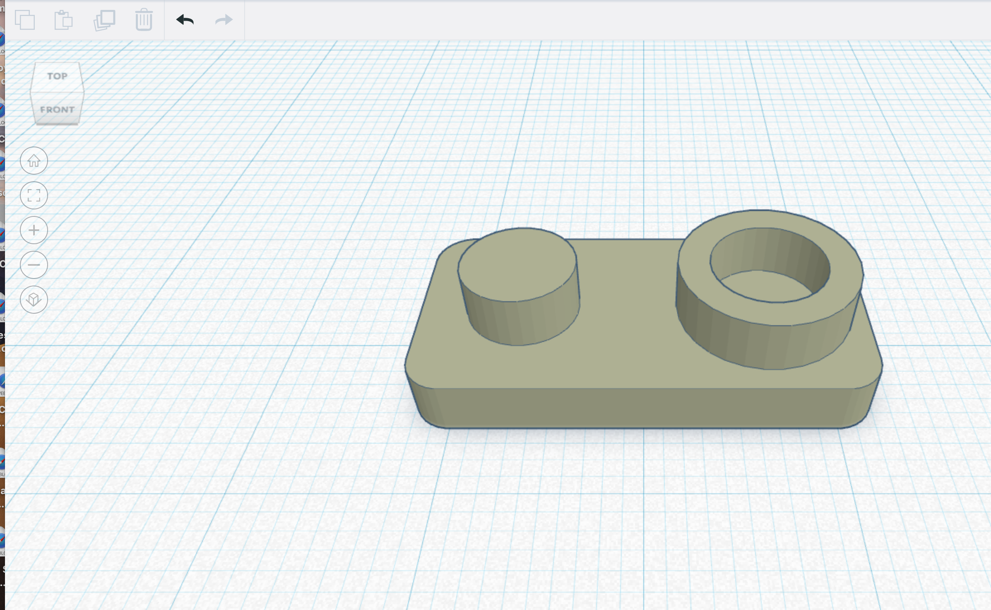Image resolution: width=991 pixels, height=610 pixels.
Task: Select the Duplicate icon
Action: (105, 19)
